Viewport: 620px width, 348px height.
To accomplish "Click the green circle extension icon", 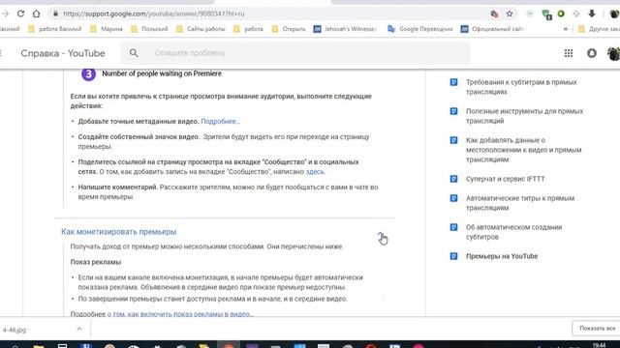I will click(561, 14).
